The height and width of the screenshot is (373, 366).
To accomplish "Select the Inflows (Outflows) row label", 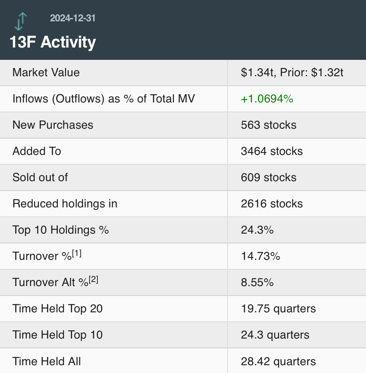I will coord(104,99).
